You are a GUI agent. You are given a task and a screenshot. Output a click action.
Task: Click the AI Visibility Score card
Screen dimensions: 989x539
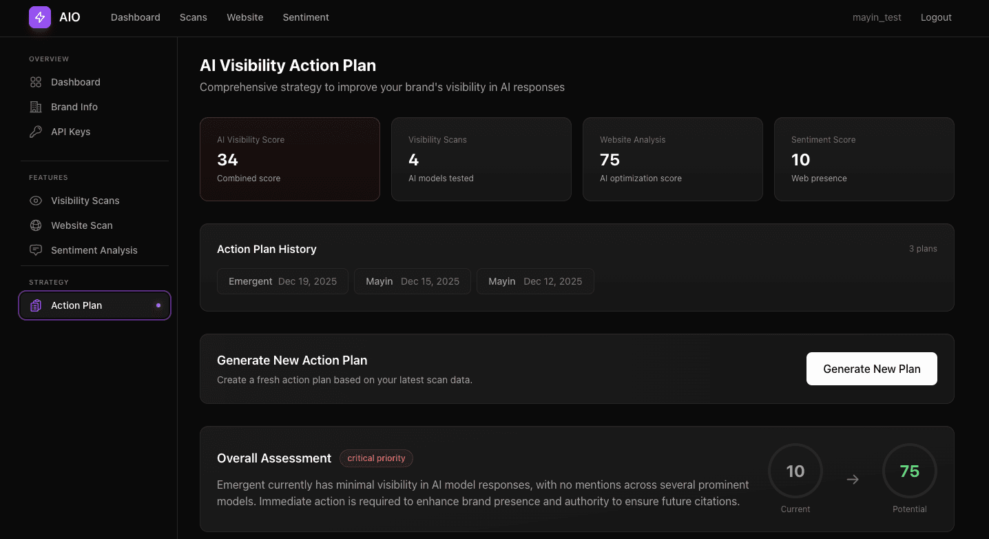click(x=289, y=159)
